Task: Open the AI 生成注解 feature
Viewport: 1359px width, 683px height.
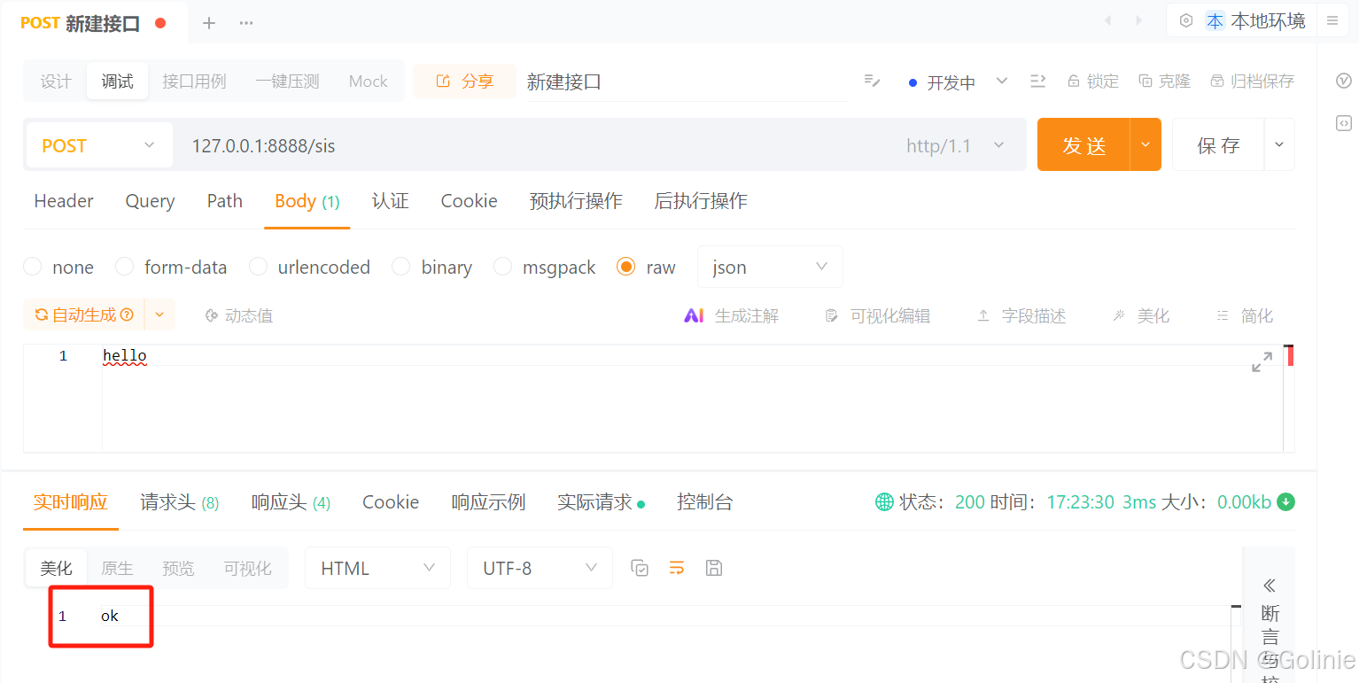Action: pyautogui.click(x=732, y=314)
